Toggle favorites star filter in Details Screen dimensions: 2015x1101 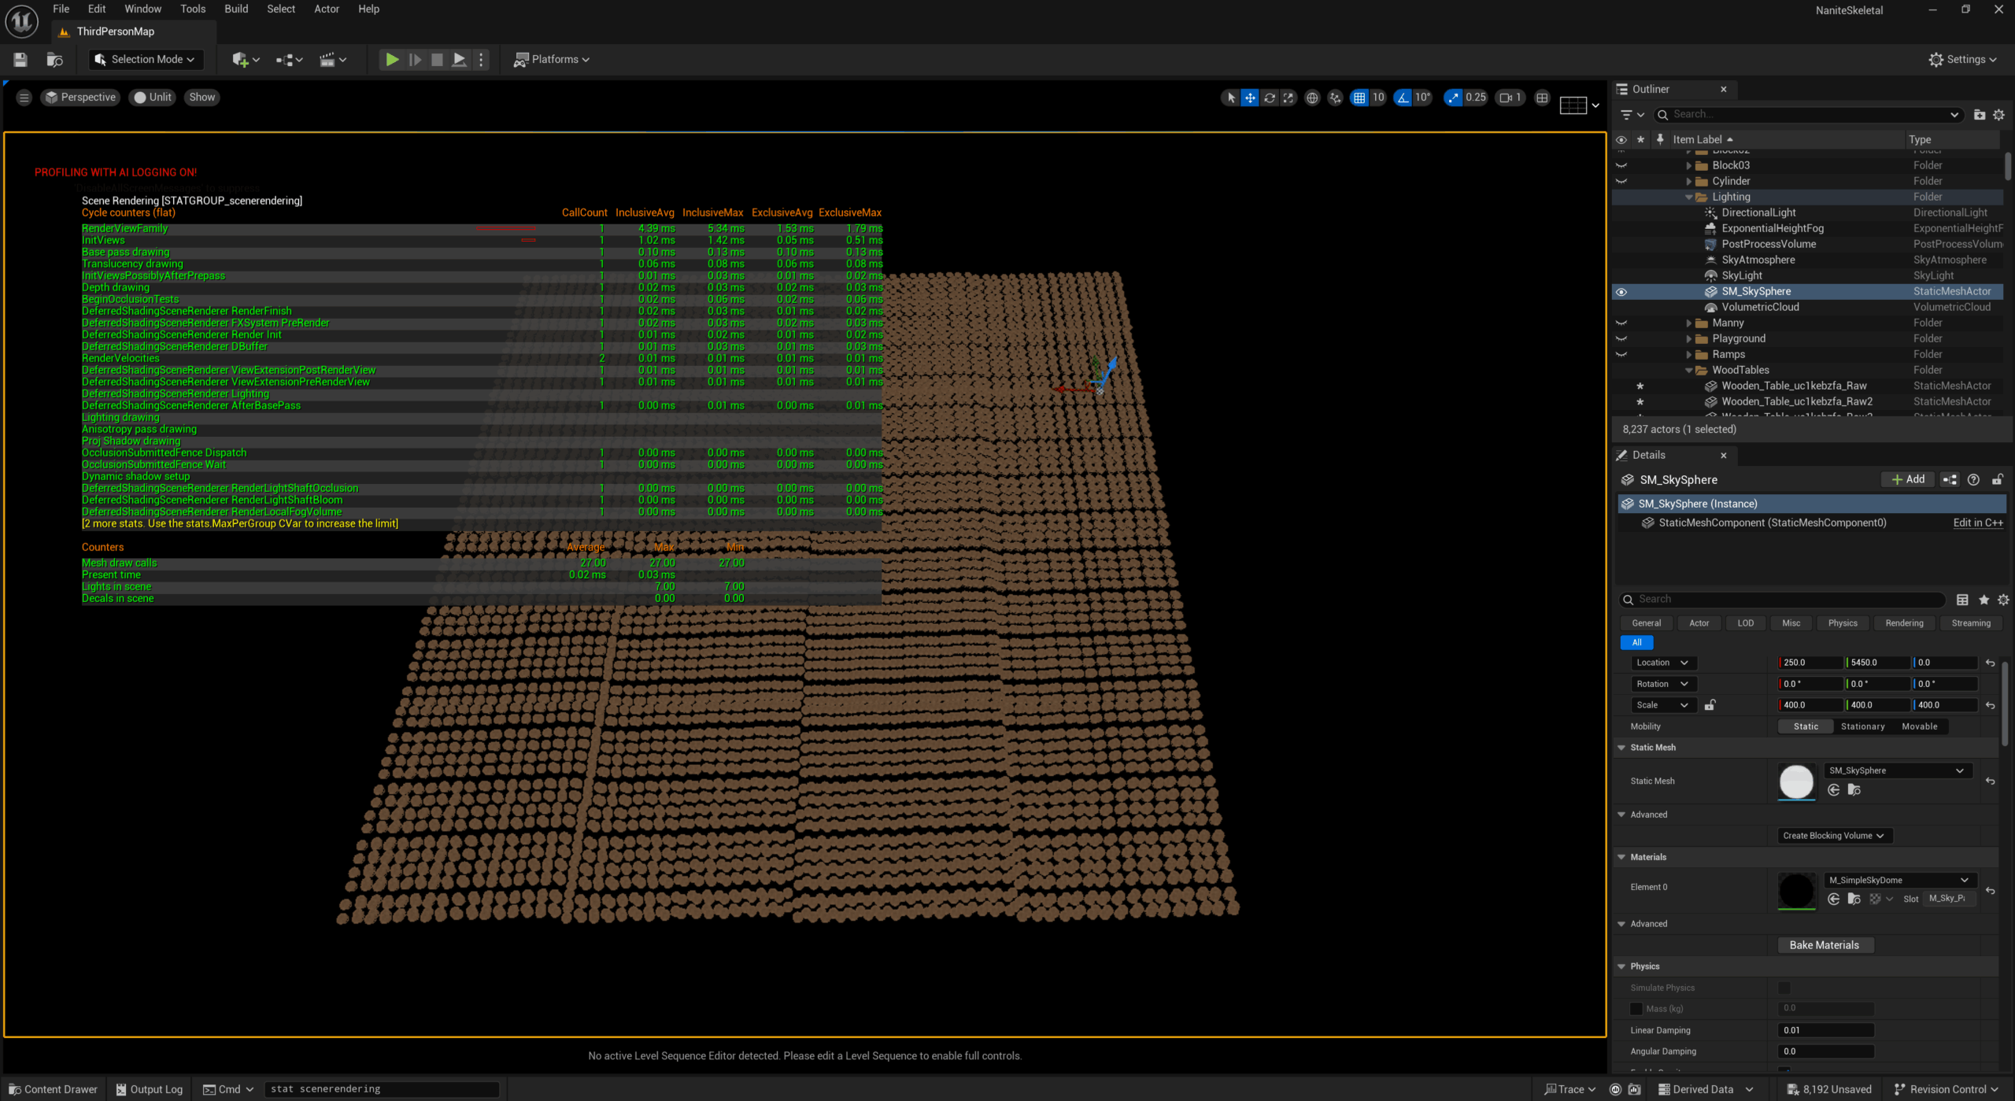click(x=1984, y=600)
